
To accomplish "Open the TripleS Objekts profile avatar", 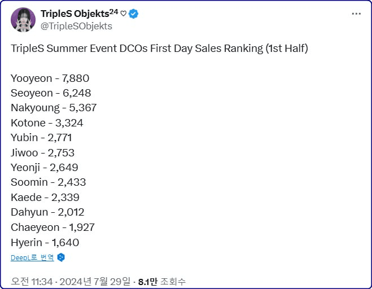I will (x=23, y=20).
